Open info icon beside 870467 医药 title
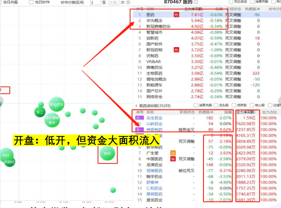Screen dimensions: 281x208 (196, 2)
